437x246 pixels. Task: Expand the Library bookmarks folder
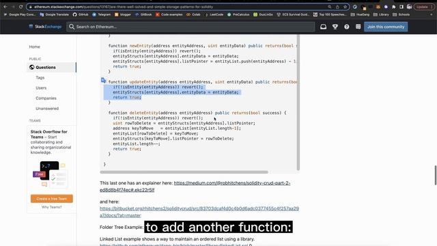(x=381, y=14)
